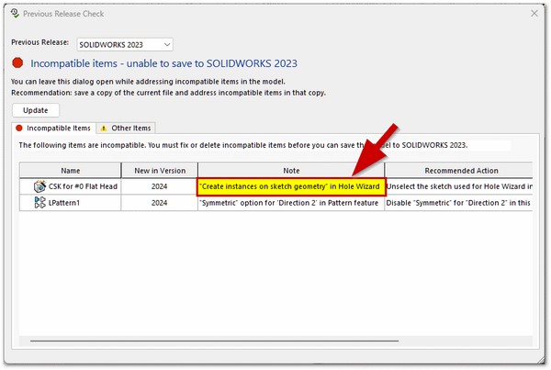
Task: Click the Recommended Action column header
Action: click(458, 171)
